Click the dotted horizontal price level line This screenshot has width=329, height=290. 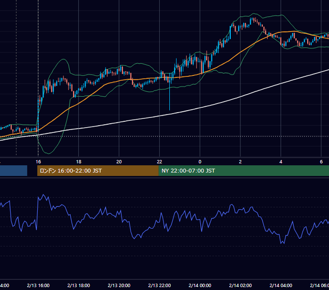pos(164,136)
